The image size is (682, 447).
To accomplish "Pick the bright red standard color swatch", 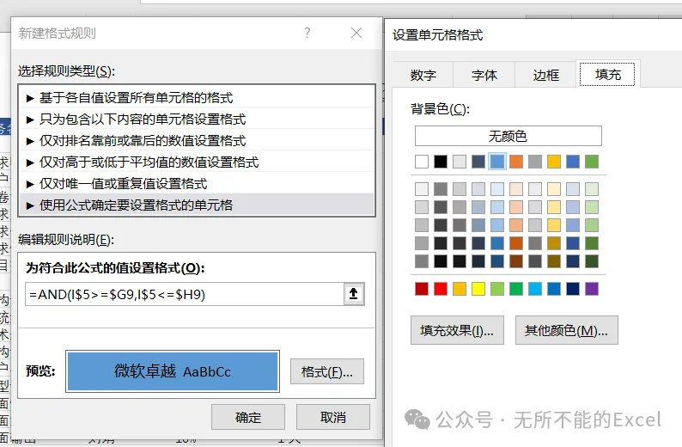I will point(440,289).
